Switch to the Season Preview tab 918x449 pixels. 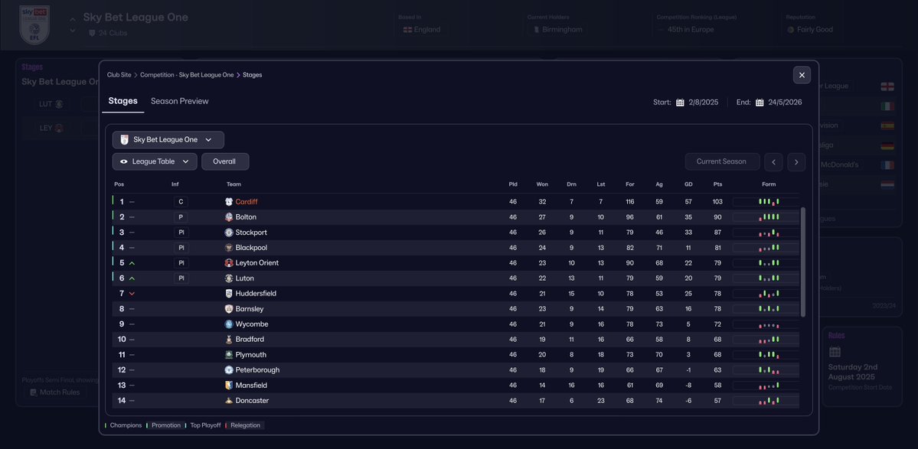(180, 101)
